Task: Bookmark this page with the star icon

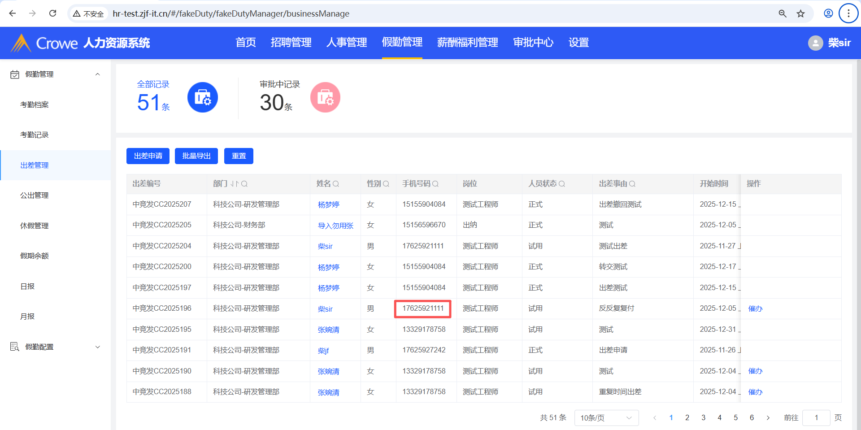Action: coord(800,13)
